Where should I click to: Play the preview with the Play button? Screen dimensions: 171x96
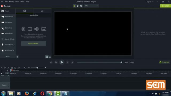62,62
